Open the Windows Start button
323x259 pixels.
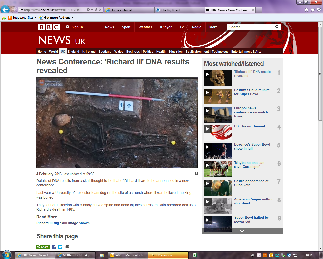pyautogui.click(x=7, y=255)
